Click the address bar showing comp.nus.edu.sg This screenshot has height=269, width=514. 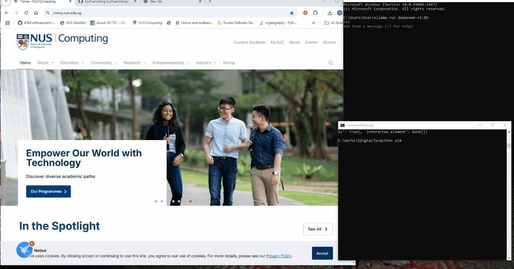pyautogui.click(x=170, y=13)
